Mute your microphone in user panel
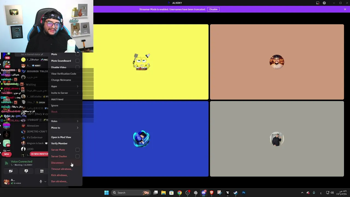This screenshot has width=350, height=197. coord(41,181)
